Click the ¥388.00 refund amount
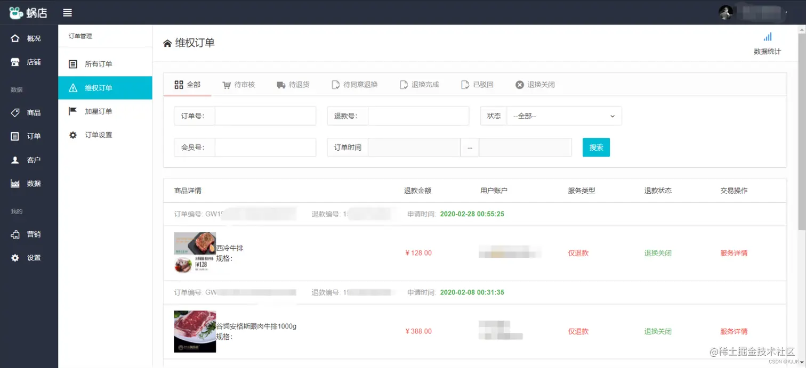The image size is (806, 368). tap(418, 331)
